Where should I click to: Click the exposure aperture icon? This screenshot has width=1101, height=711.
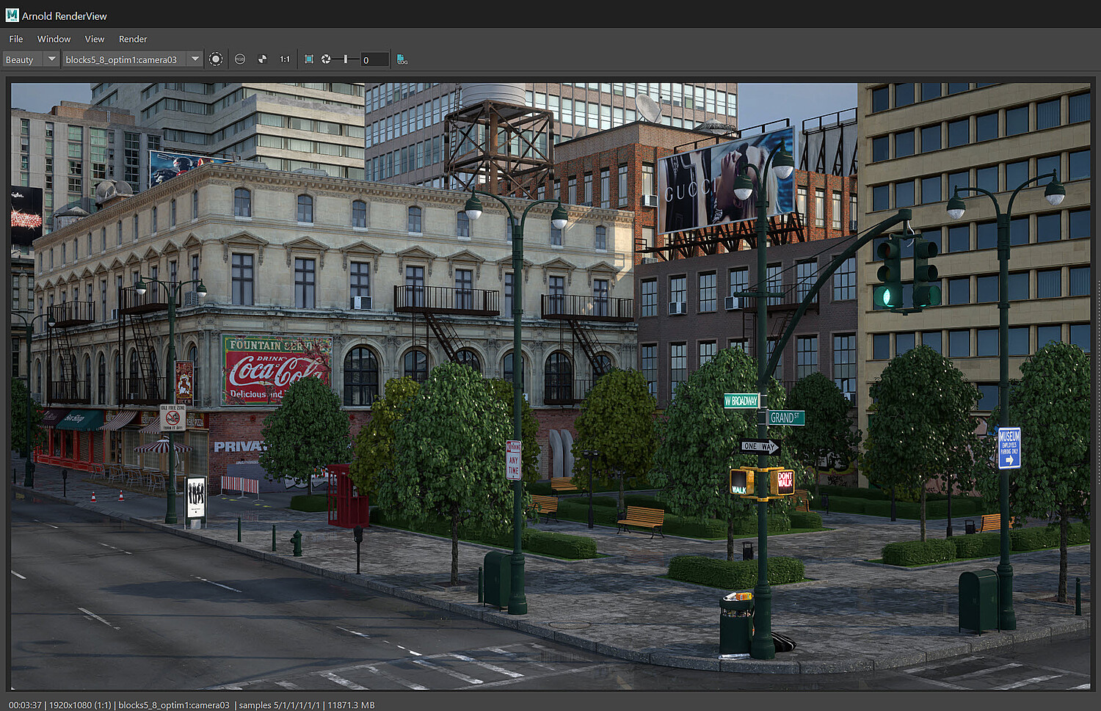pos(326,59)
